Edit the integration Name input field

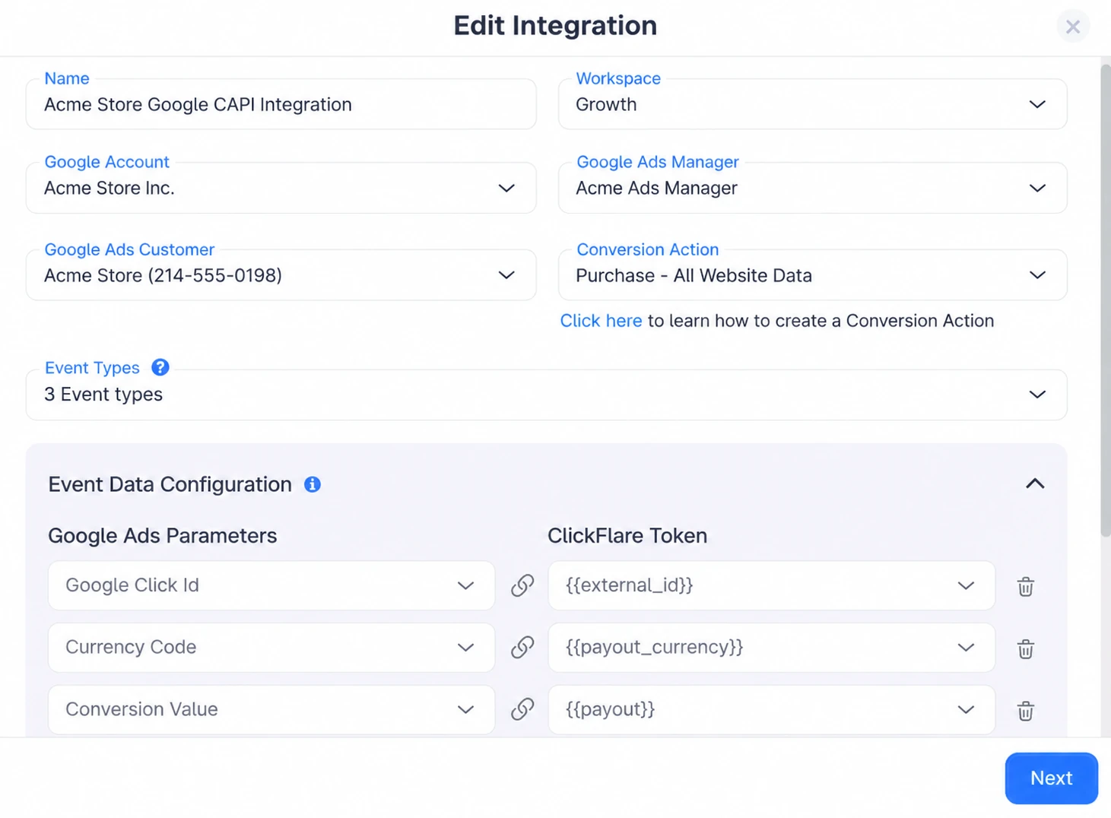tap(281, 104)
